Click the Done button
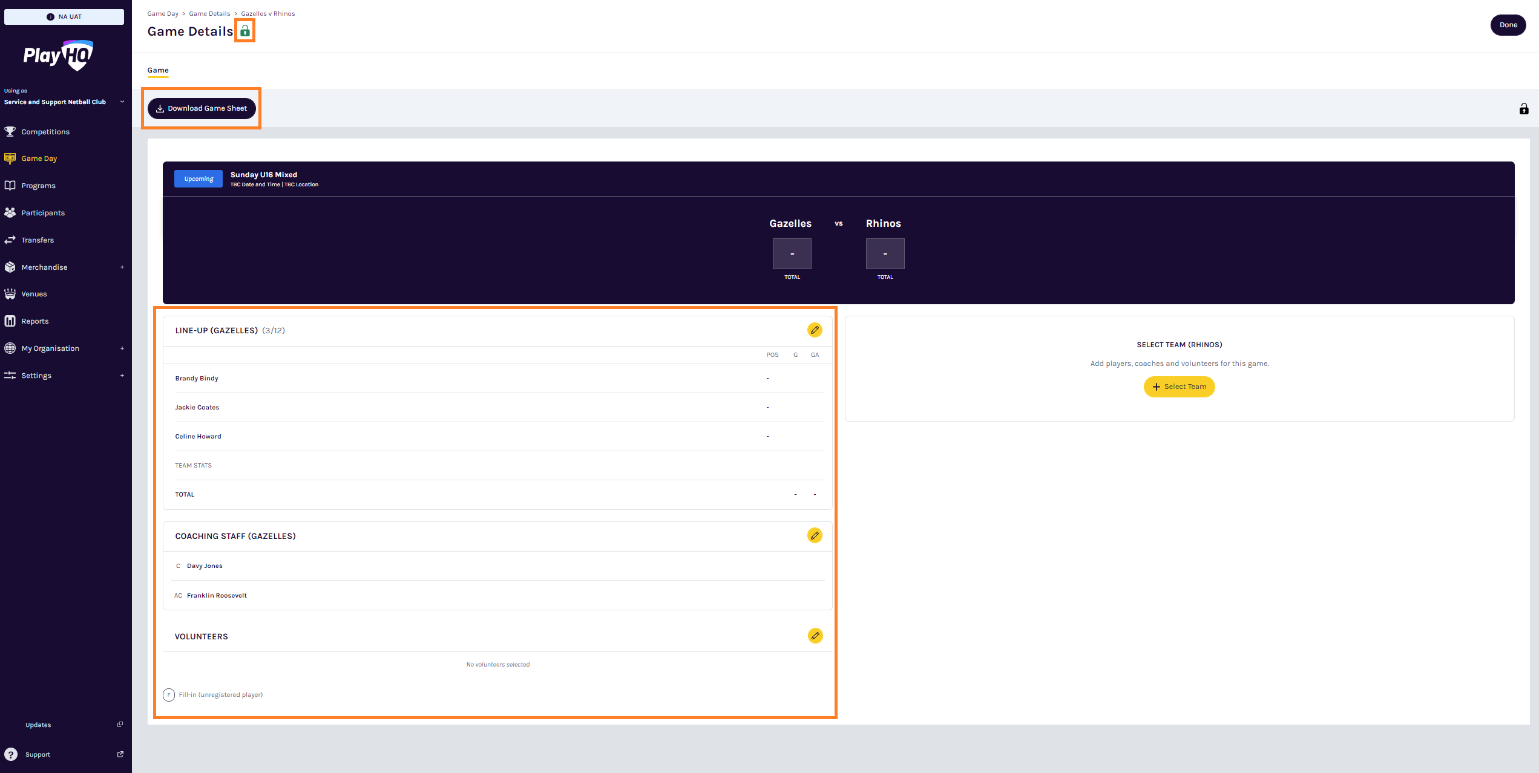The height and width of the screenshot is (773, 1539). click(x=1508, y=25)
